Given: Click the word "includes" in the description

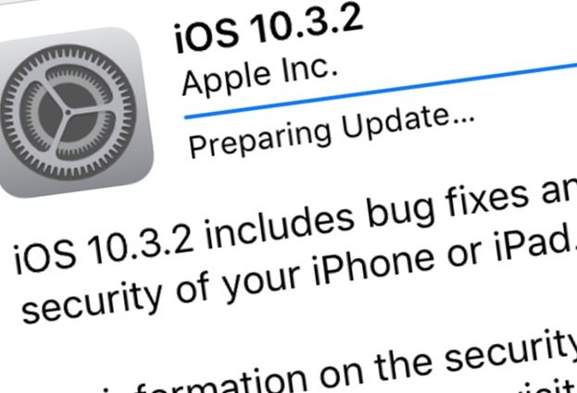Looking at the screenshot, I should (280, 227).
